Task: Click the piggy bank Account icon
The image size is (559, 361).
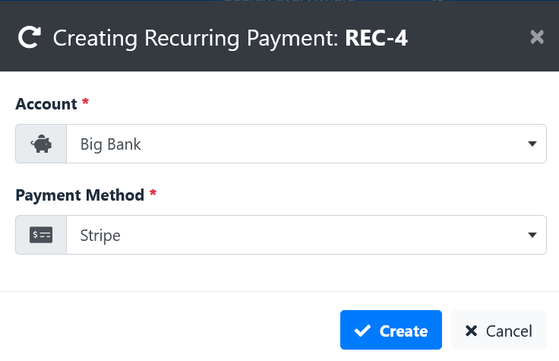Action: tap(41, 144)
